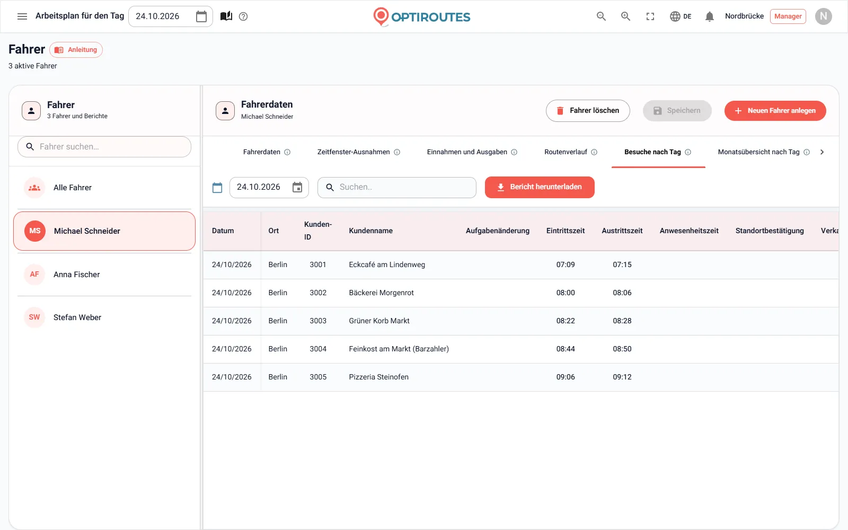Open the hamburger navigation menu
Viewport: 848px width, 530px height.
(x=22, y=16)
